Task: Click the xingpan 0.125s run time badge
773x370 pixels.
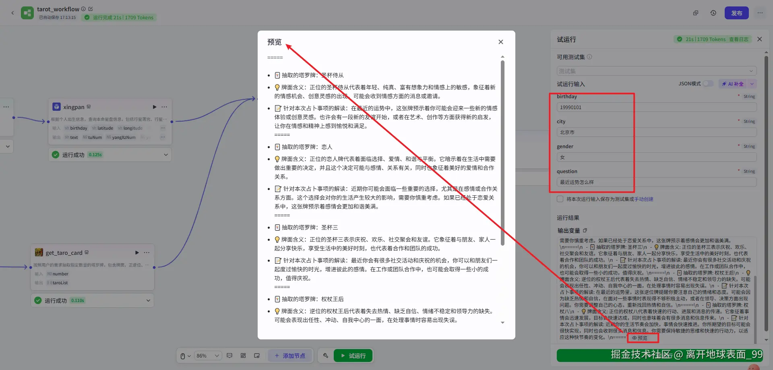Action: click(x=95, y=155)
